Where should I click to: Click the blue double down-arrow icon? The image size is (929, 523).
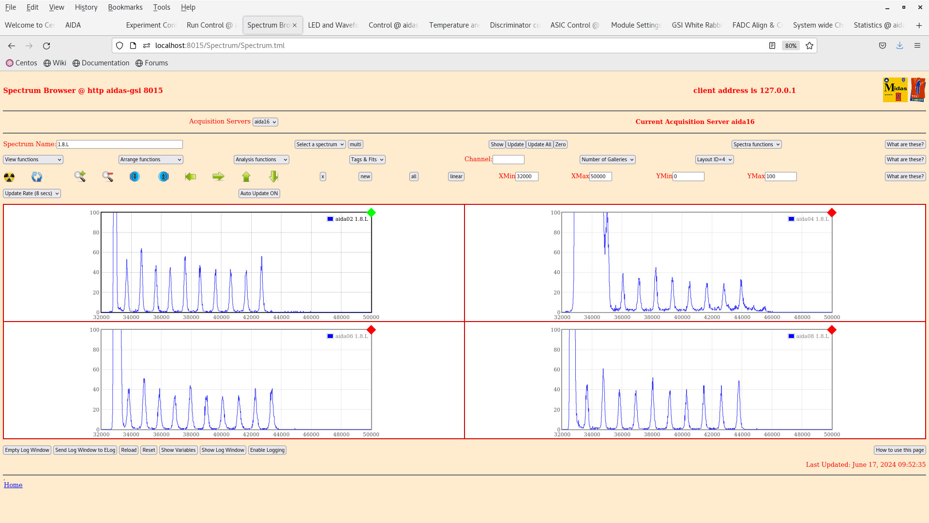[x=135, y=177]
